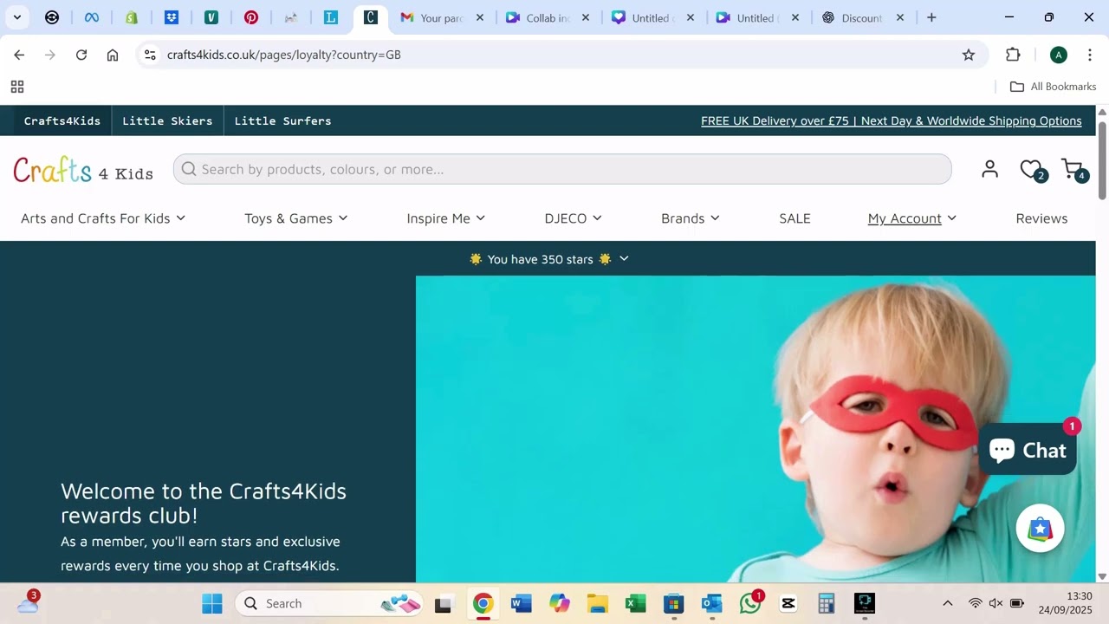
Task: Show hidden system tray icons
Action: 948,603
